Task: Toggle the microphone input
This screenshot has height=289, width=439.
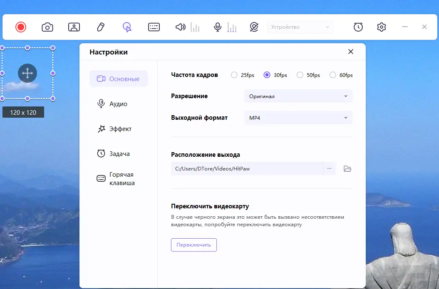Action: pyautogui.click(x=217, y=27)
